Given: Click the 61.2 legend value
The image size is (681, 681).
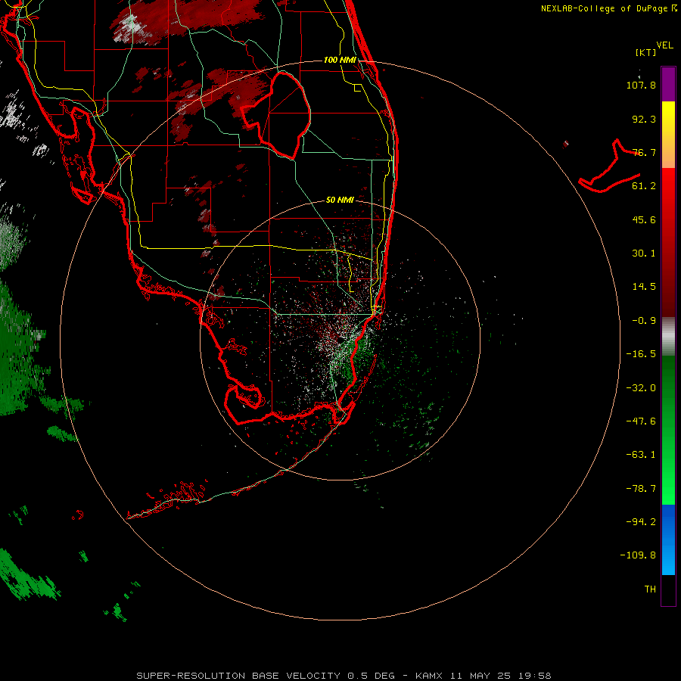Looking at the screenshot, I should [644, 186].
